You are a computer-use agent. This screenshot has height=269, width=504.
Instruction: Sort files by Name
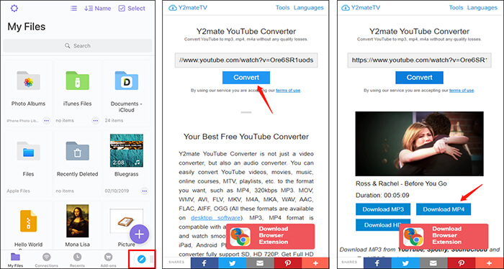(98, 9)
